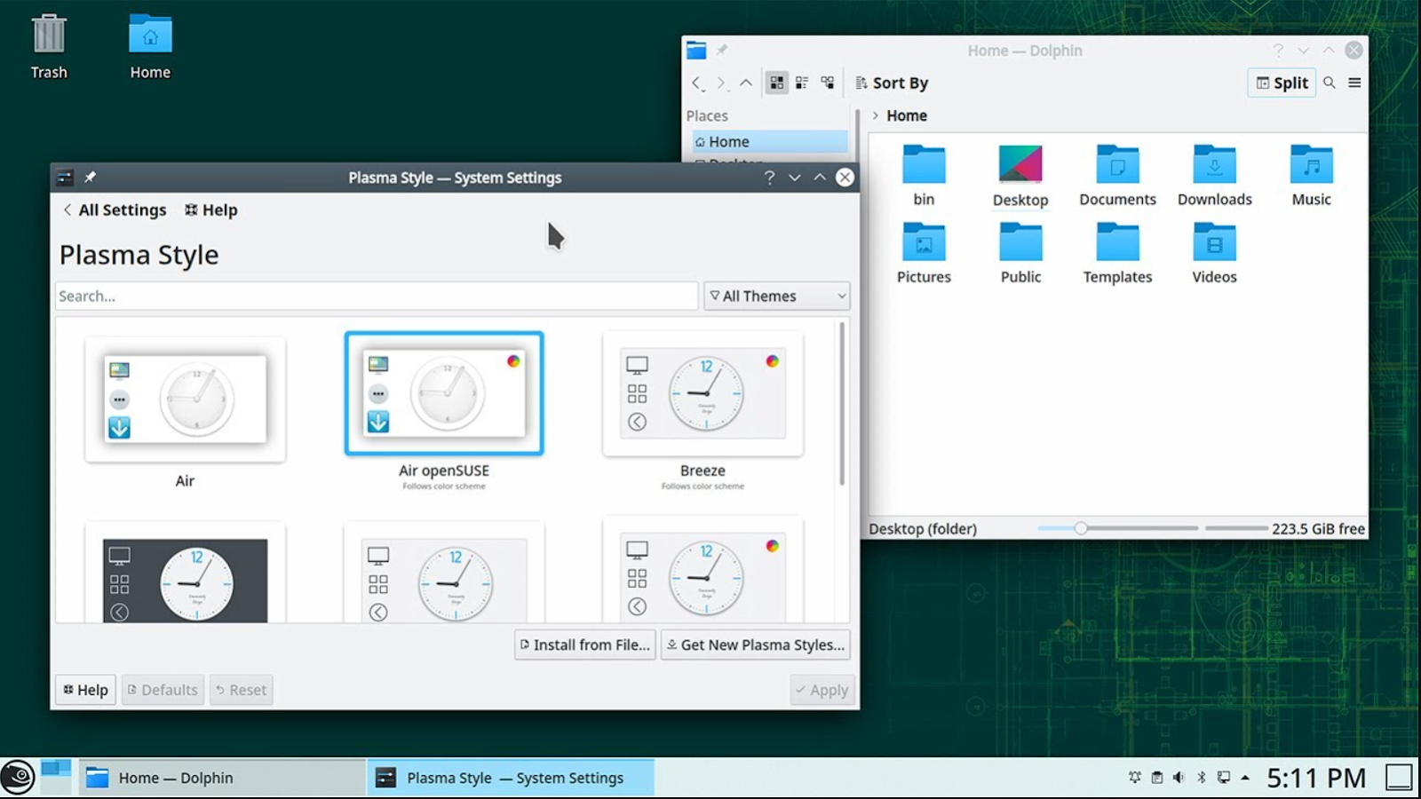Open Help menu in System Settings header
The height and width of the screenshot is (799, 1421).
[x=211, y=210]
